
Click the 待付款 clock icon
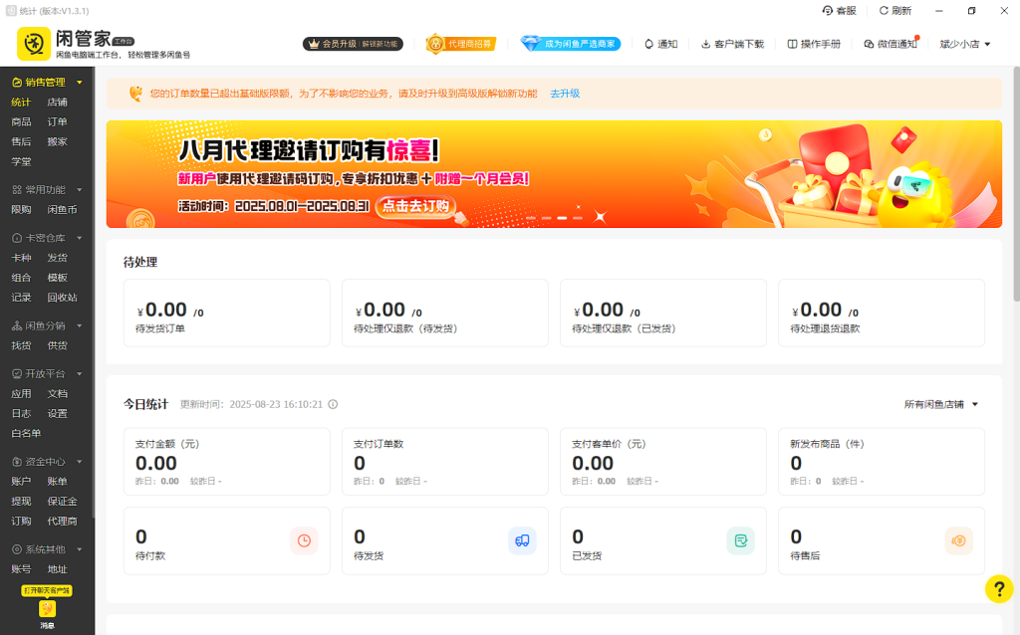click(304, 540)
